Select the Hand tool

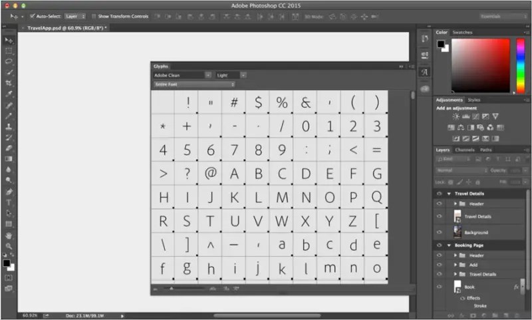[9, 235]
